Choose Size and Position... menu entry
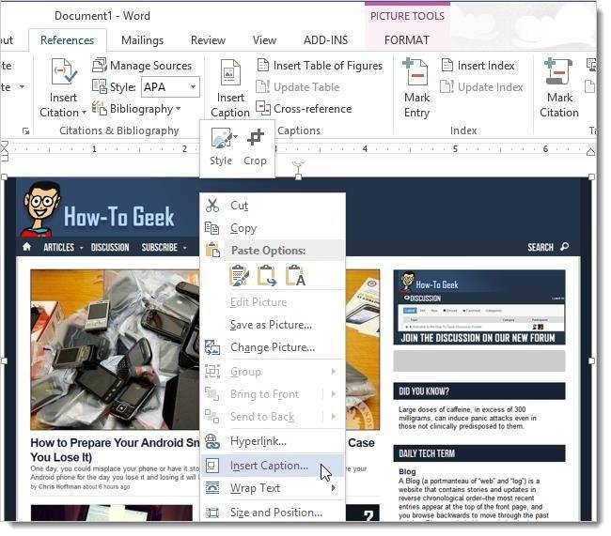Screen dimensions: 611x536 [273, 513]
